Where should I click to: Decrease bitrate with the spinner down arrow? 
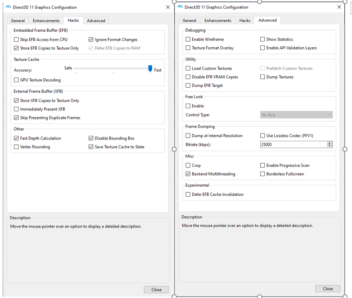pos(330,146)
